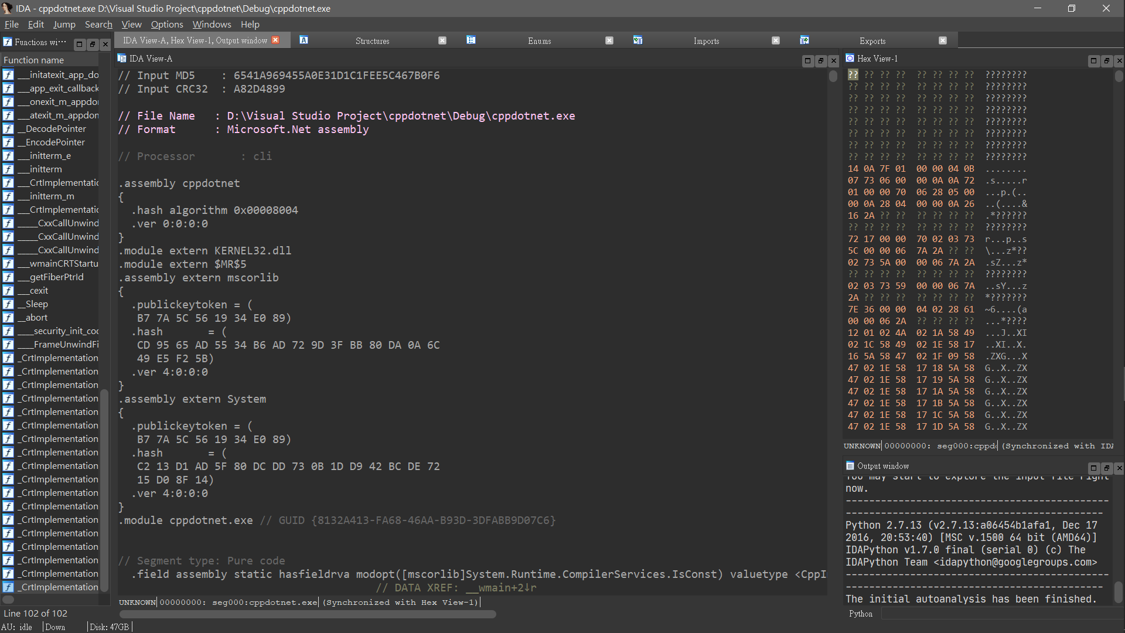Close the Imports tab
Viewport: 1125px width, 633px height.
776,40
